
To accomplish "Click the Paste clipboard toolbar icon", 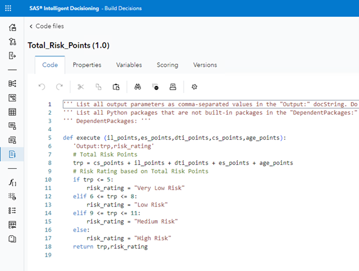I will (116, 87).
